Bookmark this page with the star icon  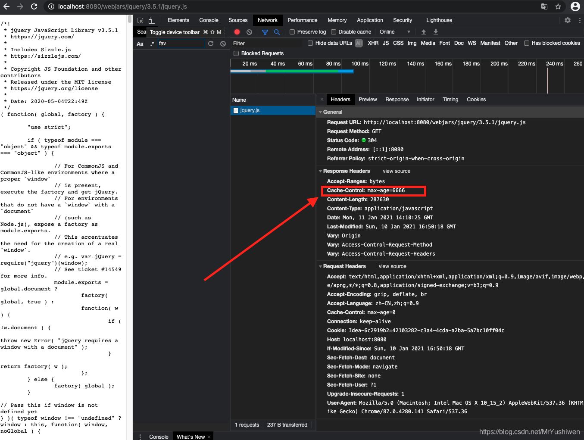point(558,6)
